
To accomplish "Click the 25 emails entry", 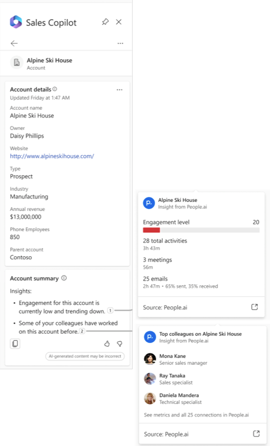I will (x=155, y=279).
